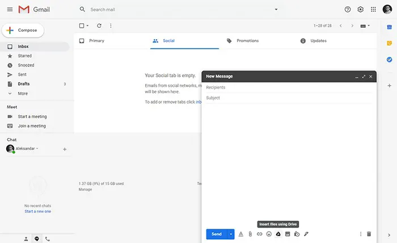Open the input tools keyboard dropdown
This screenshot has width=397, height=243.
[x=365, y=26]
